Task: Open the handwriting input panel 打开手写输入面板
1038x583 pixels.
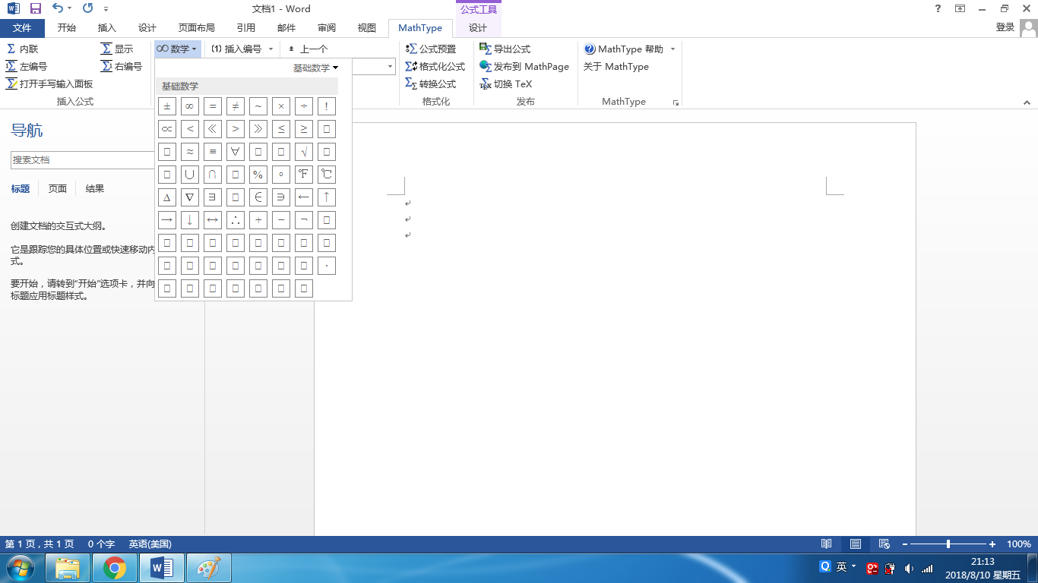Action: pyautogui.click(x=49, y=84)
